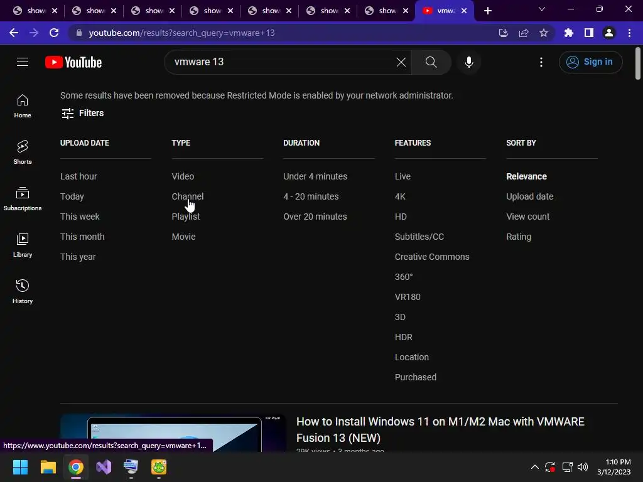Filter results to Today

pyautogui.click(x=72, y=196)
